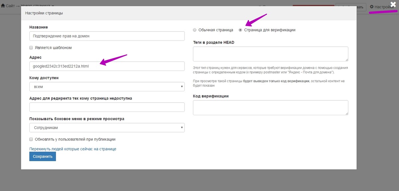Image resolution: width=399 pixels, height=191 pixels.
Task: Click the Новая страница breadcrumb item
Action: [36, 6]
